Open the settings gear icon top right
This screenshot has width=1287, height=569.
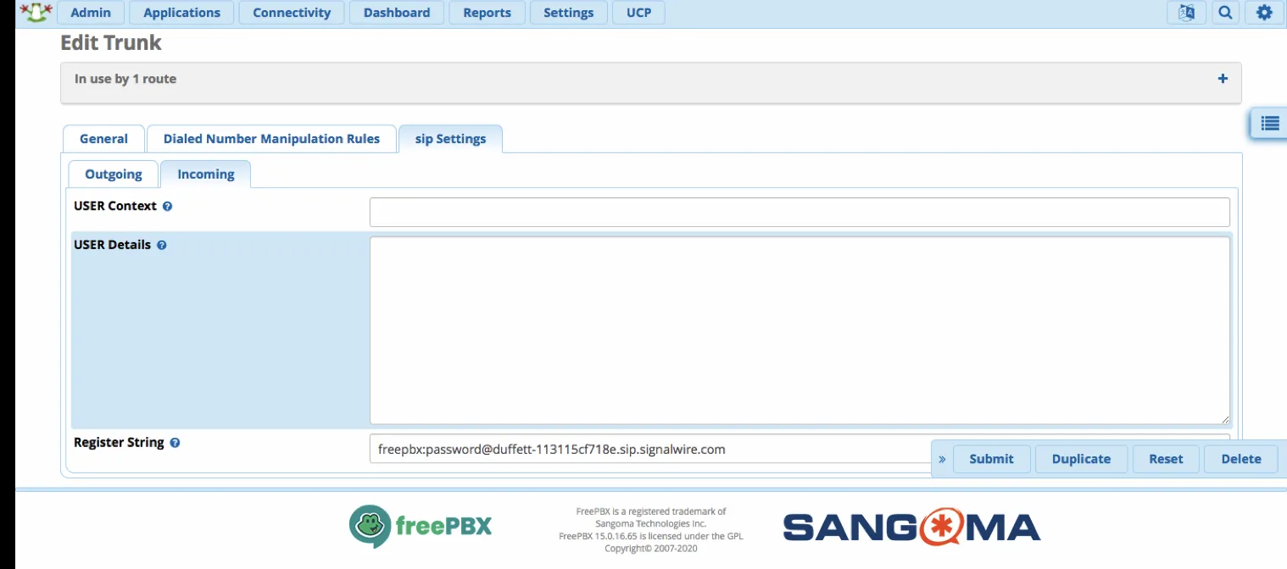tap(1264, 12)
